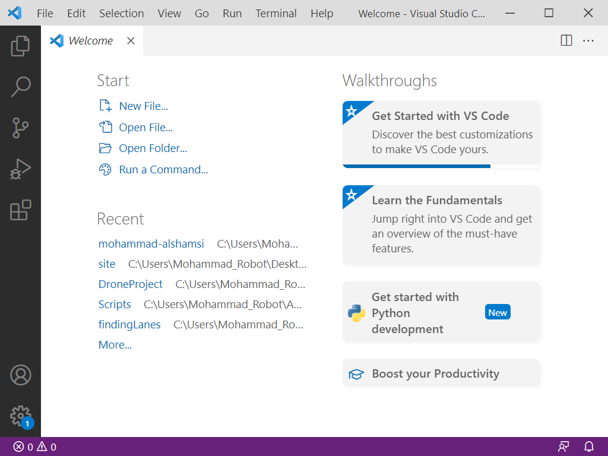Select the Welcome tab
The image size is (608, 456).
tap(91, 41)
